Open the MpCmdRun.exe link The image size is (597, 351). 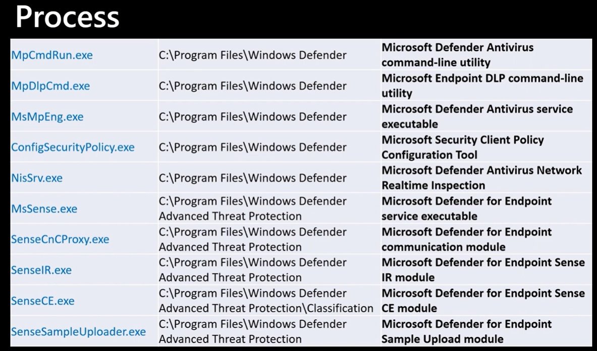point(52,55)
